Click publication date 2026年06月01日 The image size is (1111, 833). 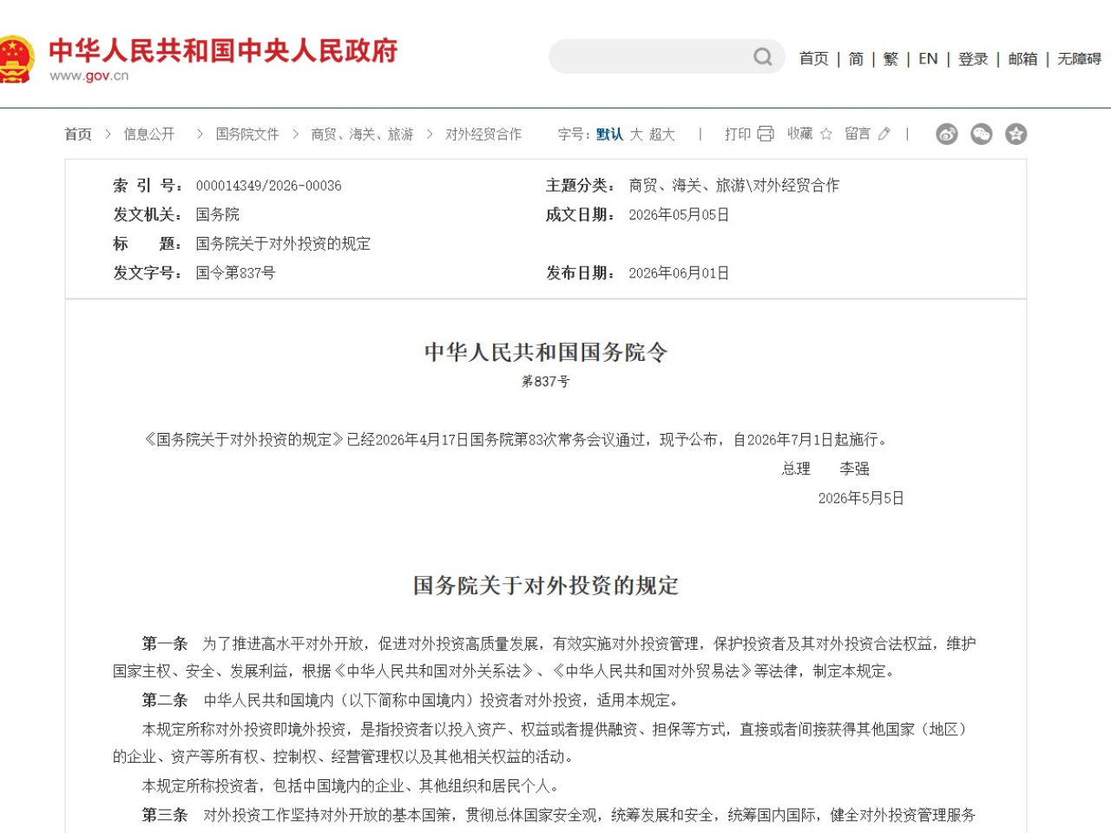pos(679,273)
